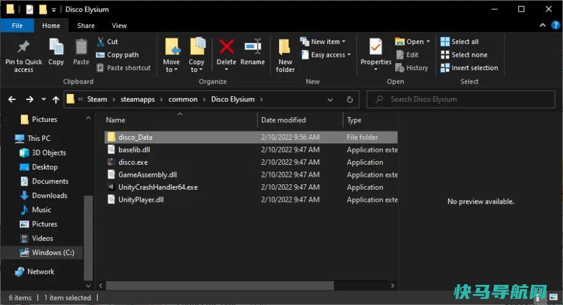Click the common breadcrumb segment
The height and width of the screenshot is (305, 563).
tap(183, 99)
